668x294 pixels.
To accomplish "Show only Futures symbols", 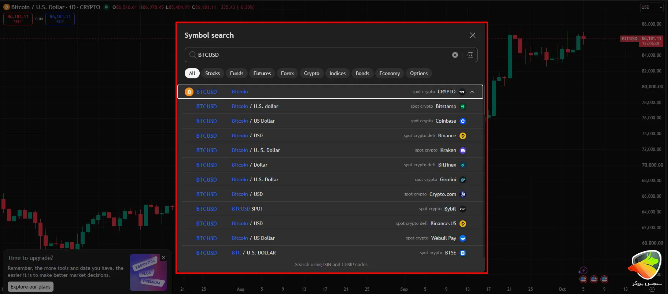I will 262,73.
